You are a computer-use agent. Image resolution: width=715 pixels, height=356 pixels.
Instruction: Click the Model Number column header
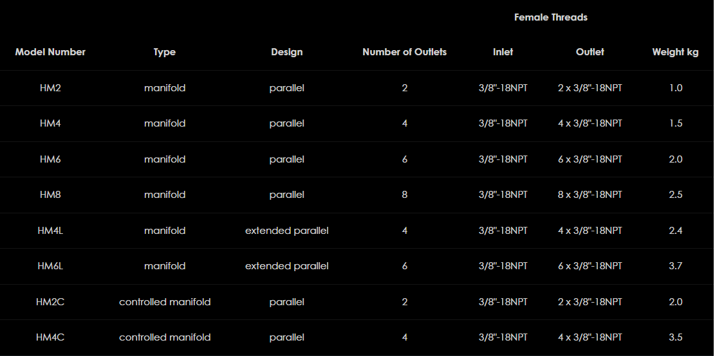50,52
